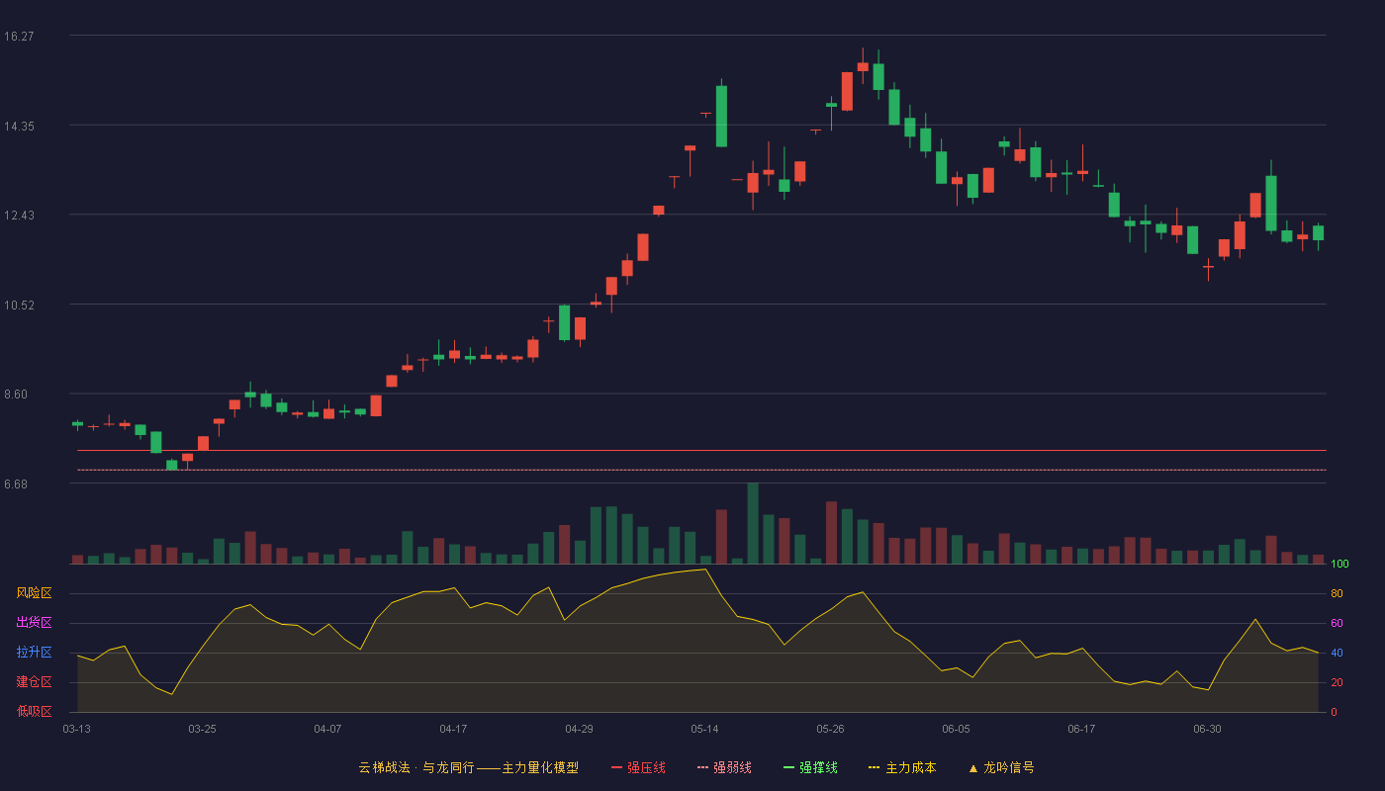This screenshot has width=1385, height=791.
Task: Click the tallest green volume bar
Action: pyautogui.click(x=753, y=523)
